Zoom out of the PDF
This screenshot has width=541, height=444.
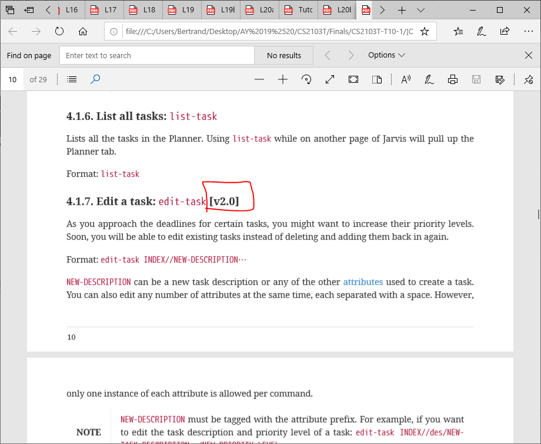[x=259, y=80]
